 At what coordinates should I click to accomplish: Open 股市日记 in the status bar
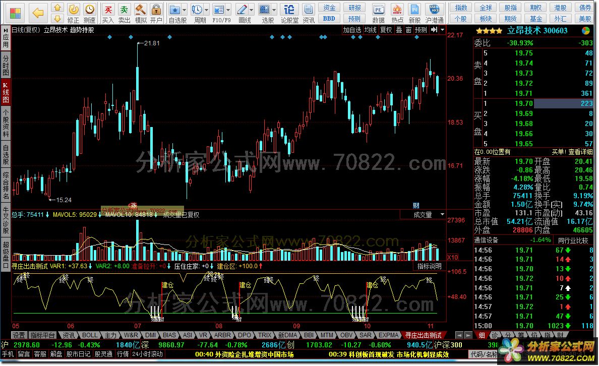tap(78, 354)
